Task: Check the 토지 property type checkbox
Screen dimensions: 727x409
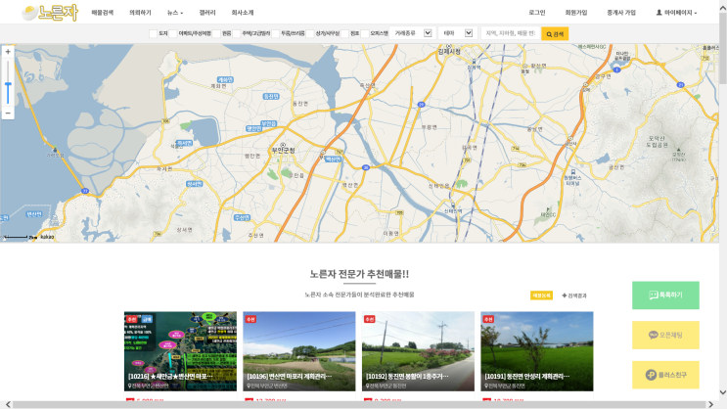Action: click(153, 33)
